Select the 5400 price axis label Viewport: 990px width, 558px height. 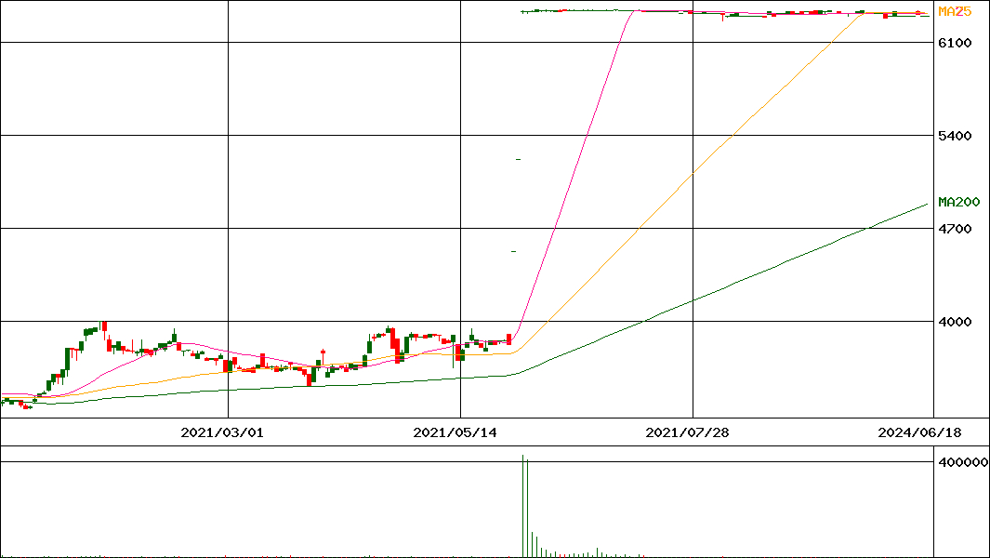click(955, 136)
